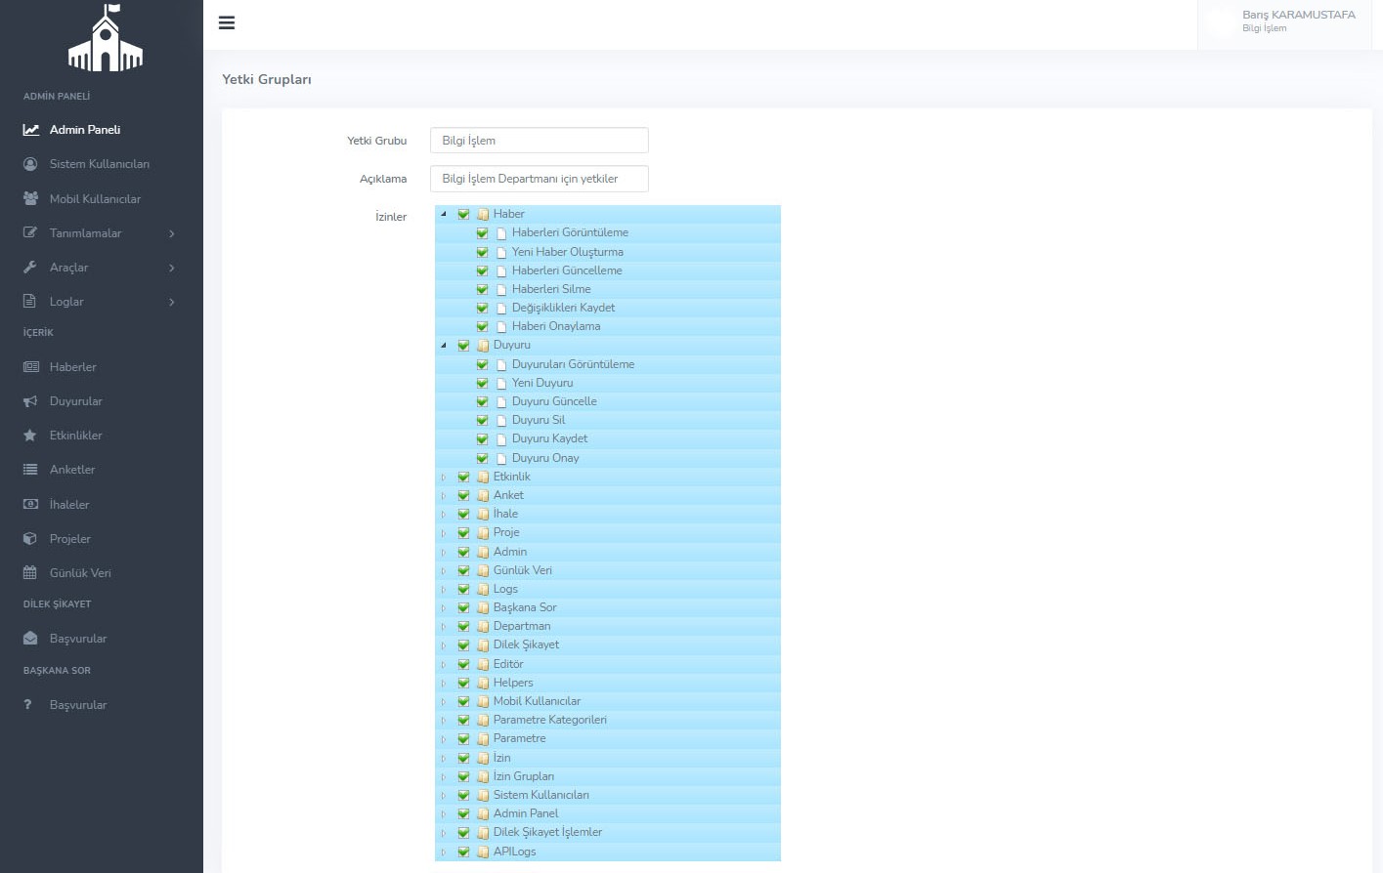Collapse the Haber tree node

[x=444, y=214]
